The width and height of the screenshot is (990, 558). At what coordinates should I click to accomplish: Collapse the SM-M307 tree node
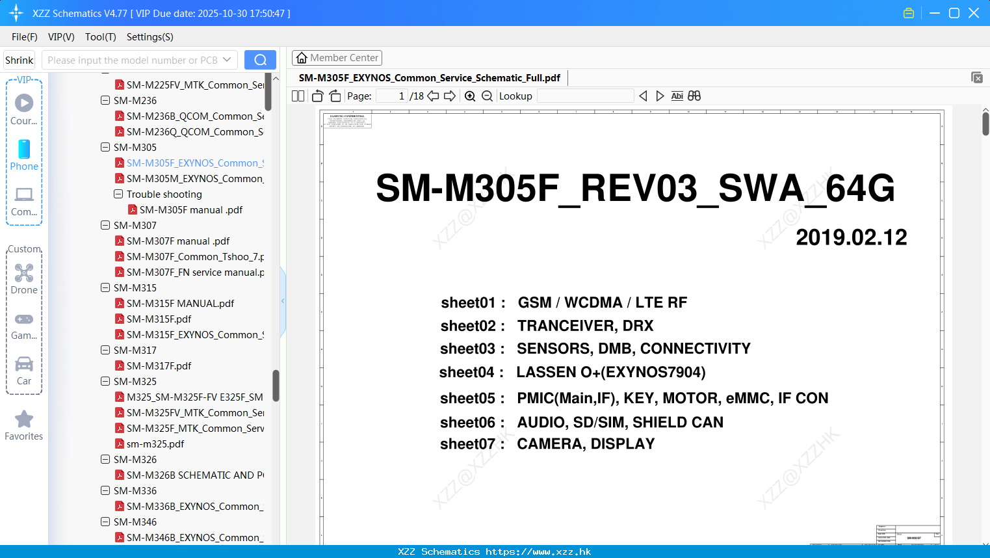pyautogui.click(x=105, y=225)
